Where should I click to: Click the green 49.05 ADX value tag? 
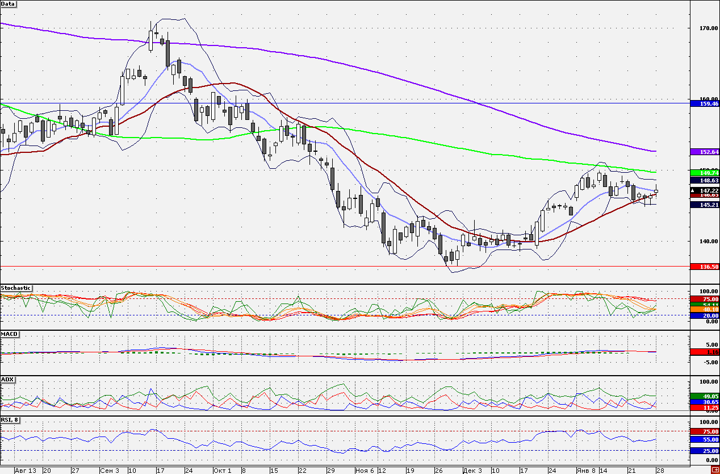click(x=704, y=396)
